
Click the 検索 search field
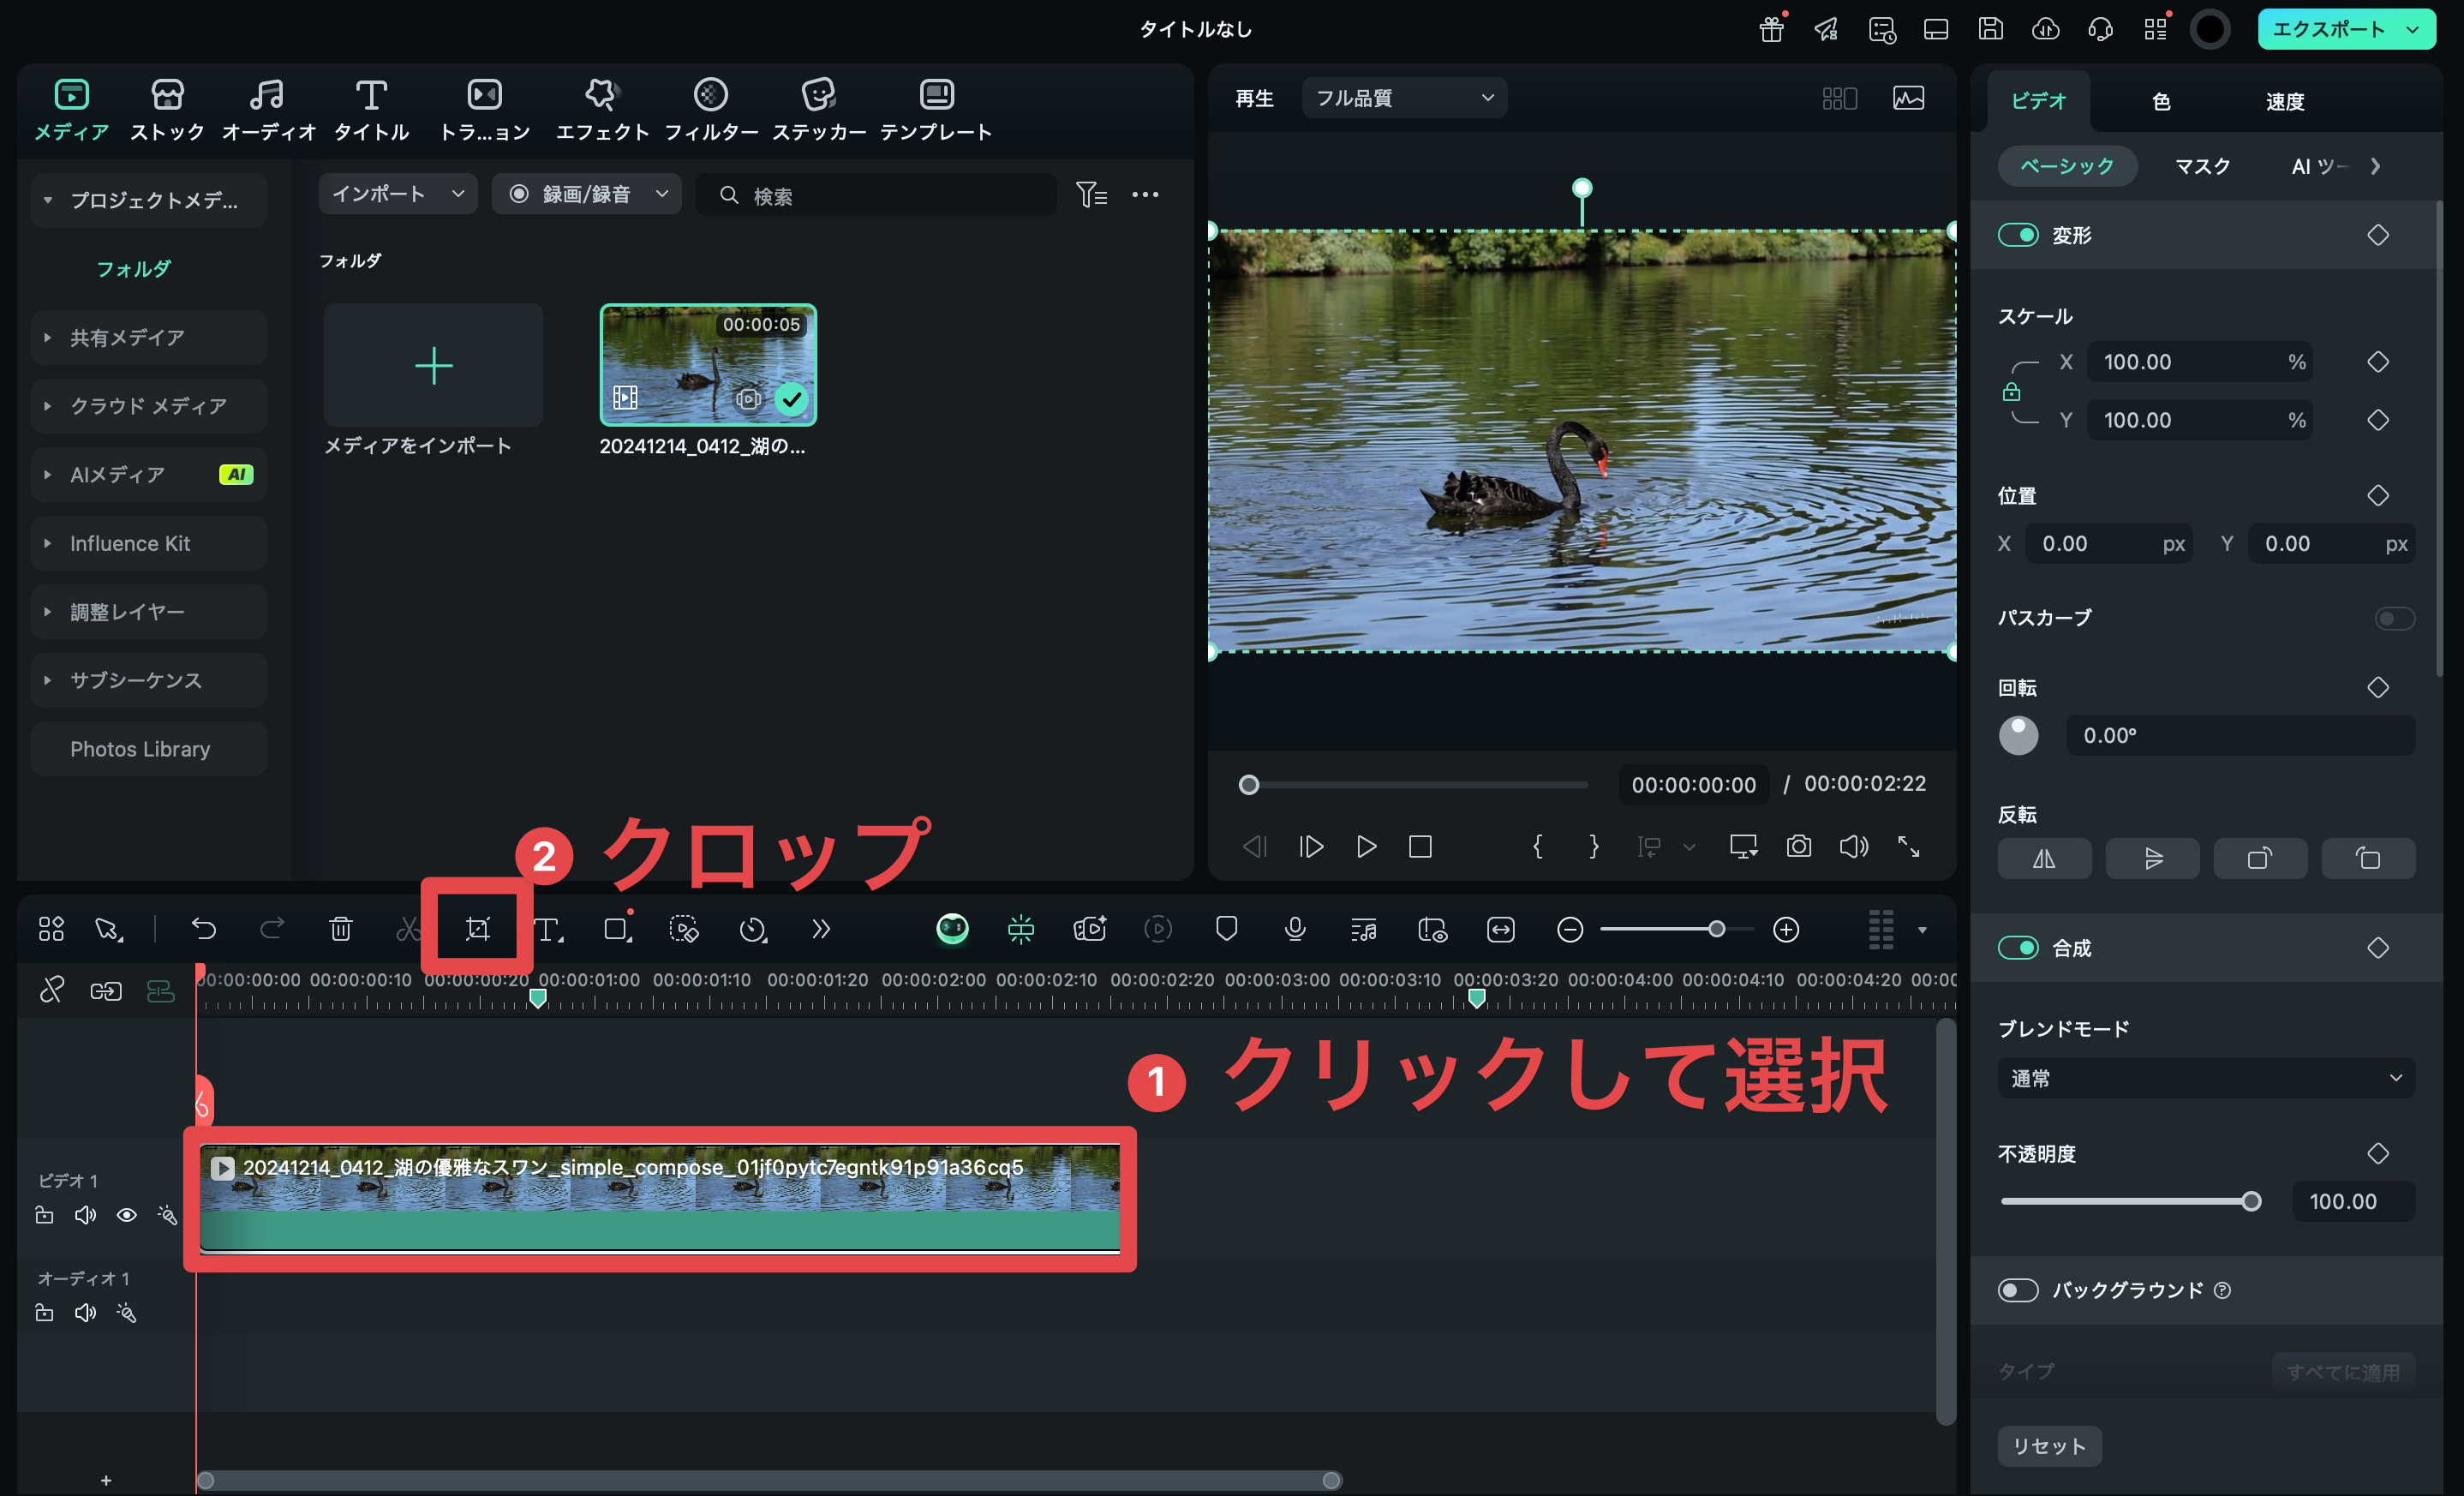(876, 194)
